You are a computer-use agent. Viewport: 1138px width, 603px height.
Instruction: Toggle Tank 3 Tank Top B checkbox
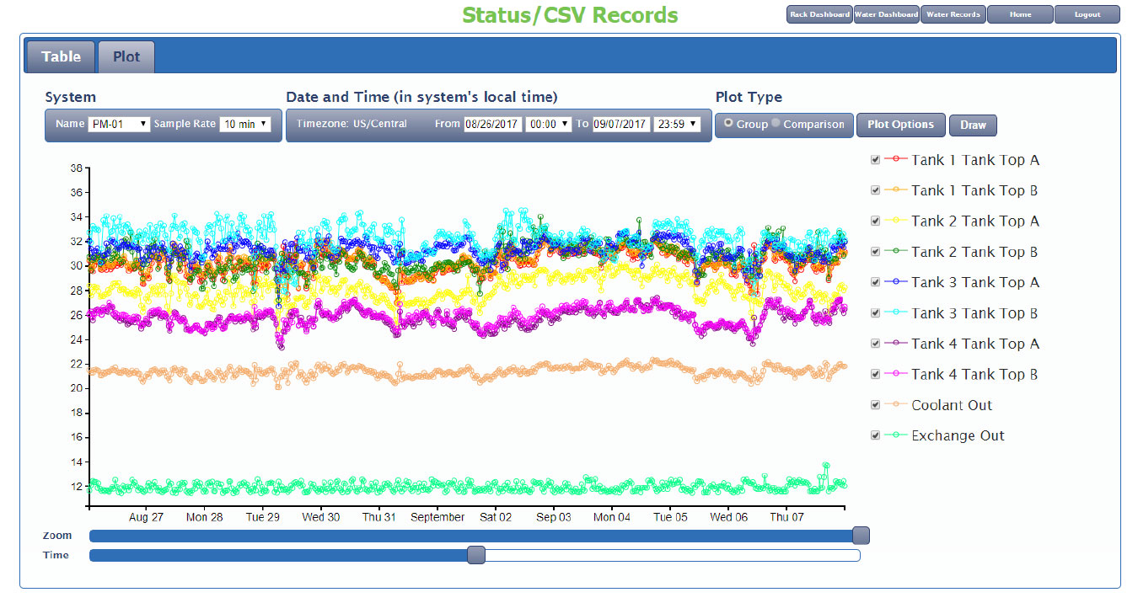[875, 312]
